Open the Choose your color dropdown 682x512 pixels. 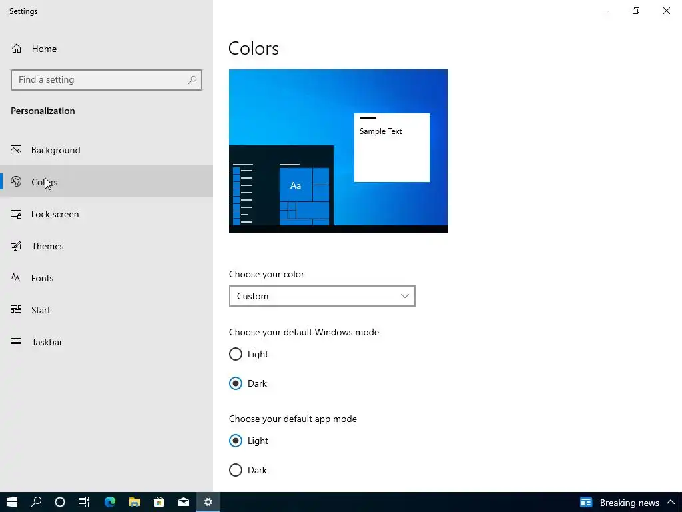[x=322, y=296]
